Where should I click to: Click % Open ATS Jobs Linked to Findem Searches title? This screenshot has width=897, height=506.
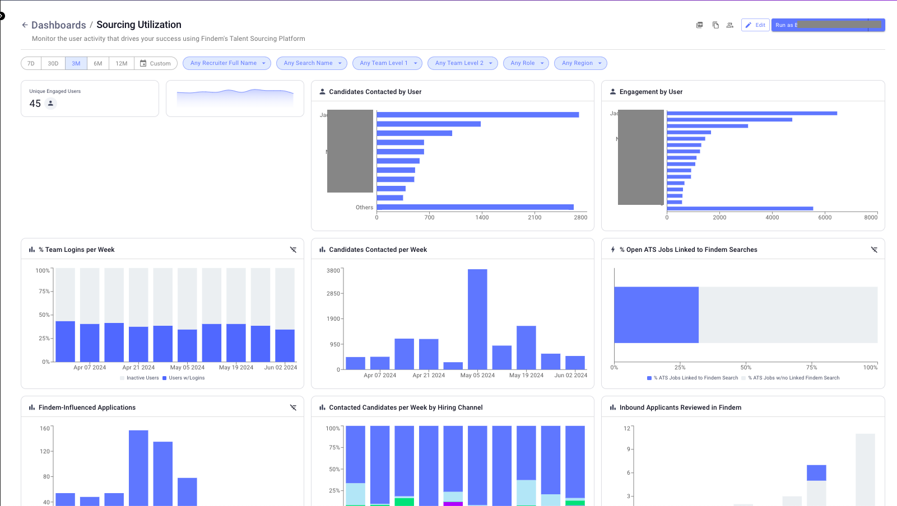click(689, 250)
